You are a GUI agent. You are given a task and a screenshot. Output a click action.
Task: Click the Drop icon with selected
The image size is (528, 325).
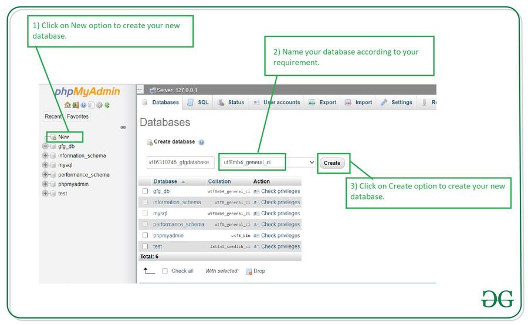[249, 271]
